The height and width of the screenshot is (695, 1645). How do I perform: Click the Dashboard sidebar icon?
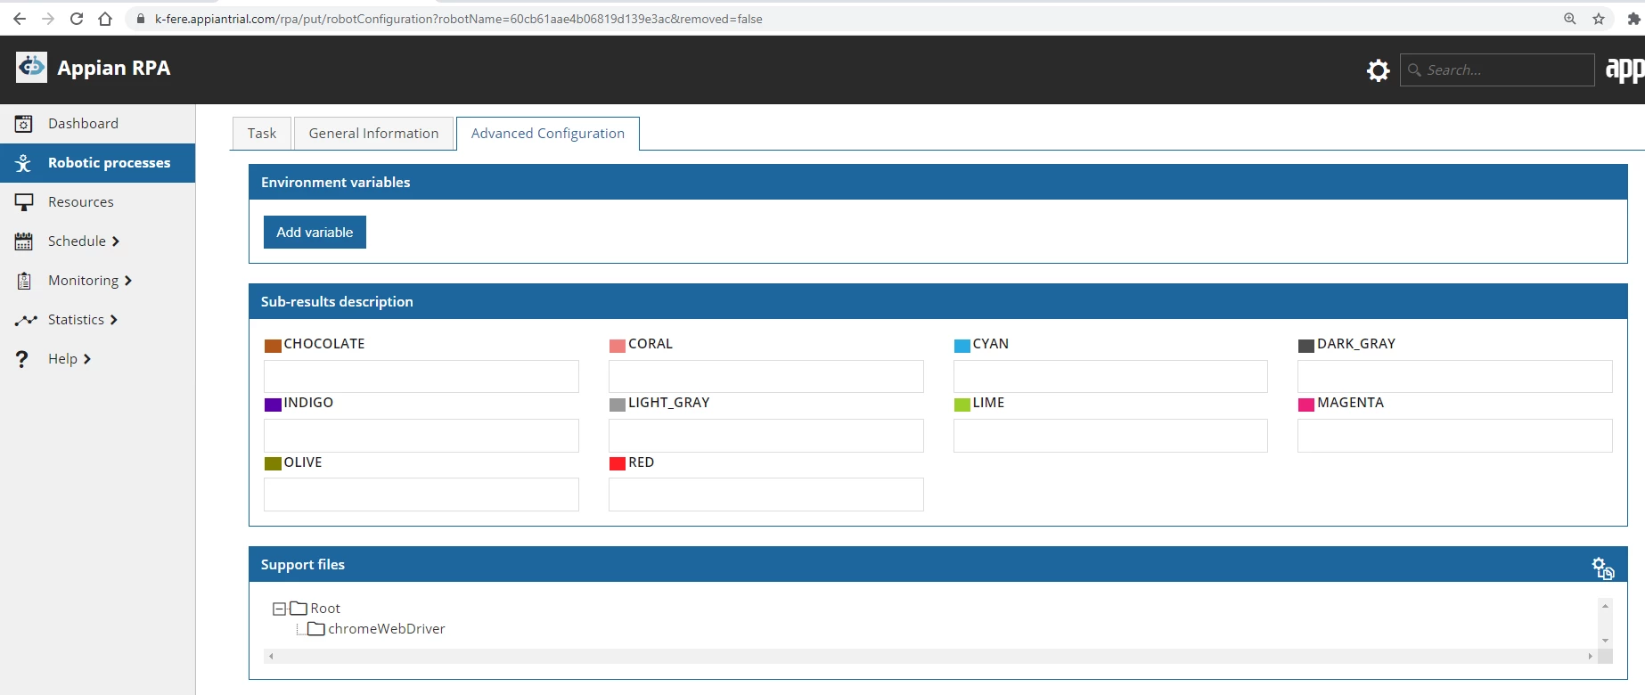tap(24, 124)
